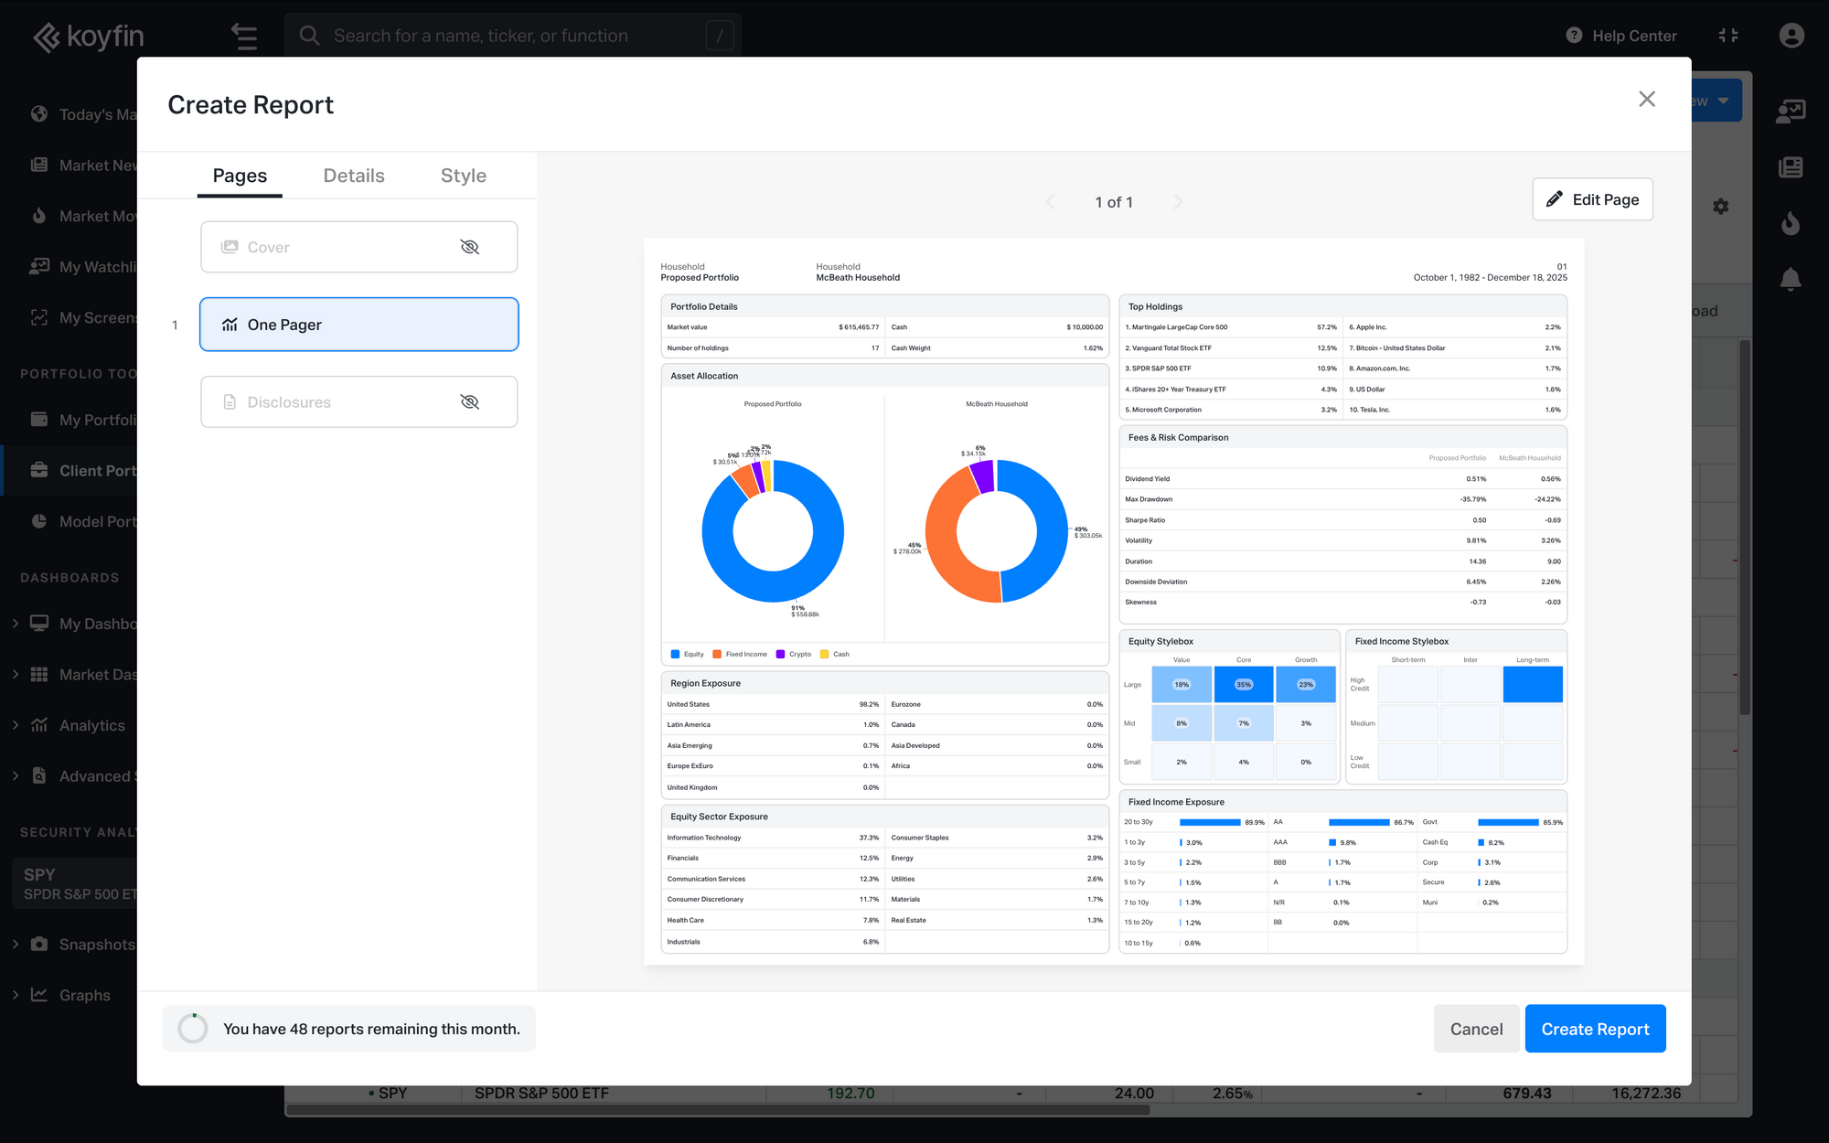Click the Koyfin logo icon
The image size is (1829, 1143).
click(x=46, y=37)
